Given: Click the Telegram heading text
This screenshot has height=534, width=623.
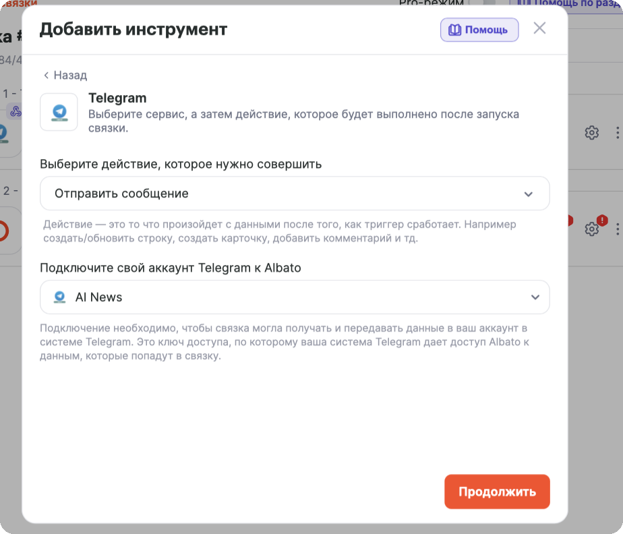Looking at the screenshot, I should [117, 98].
